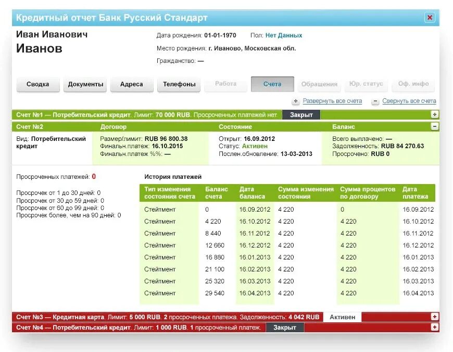453x352 pixels.
Task: Click the balance date 16.12.2012
Action: [255, 245]
